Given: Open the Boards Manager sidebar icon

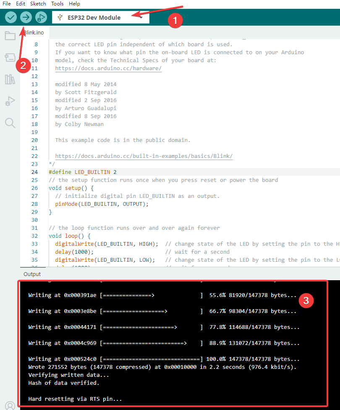Looking at the screenshot, I should click(10, 57).
